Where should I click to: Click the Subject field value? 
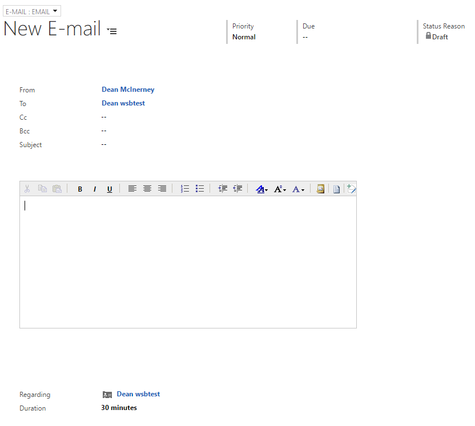pos(104,144)
